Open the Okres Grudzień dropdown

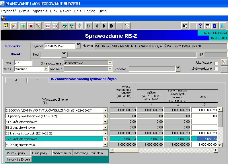[x=46, y=69]
